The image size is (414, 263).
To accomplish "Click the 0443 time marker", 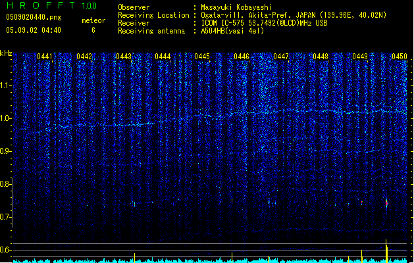I will click(x=123, y=57).
